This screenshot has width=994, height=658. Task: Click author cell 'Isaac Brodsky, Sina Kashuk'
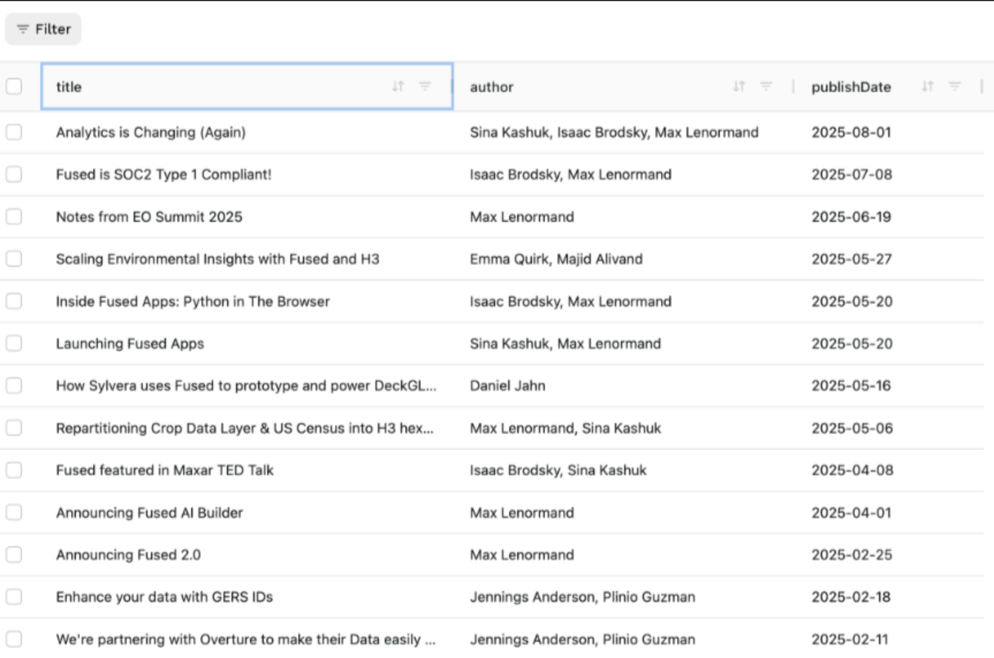(x=558, y=470)
